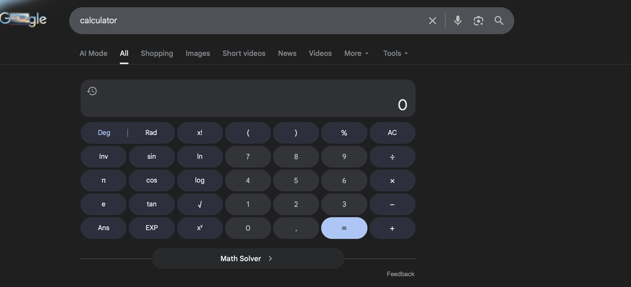Open search by image camera icon
The width and height of the screenshot is (631, 287).
tap(478, 21)
